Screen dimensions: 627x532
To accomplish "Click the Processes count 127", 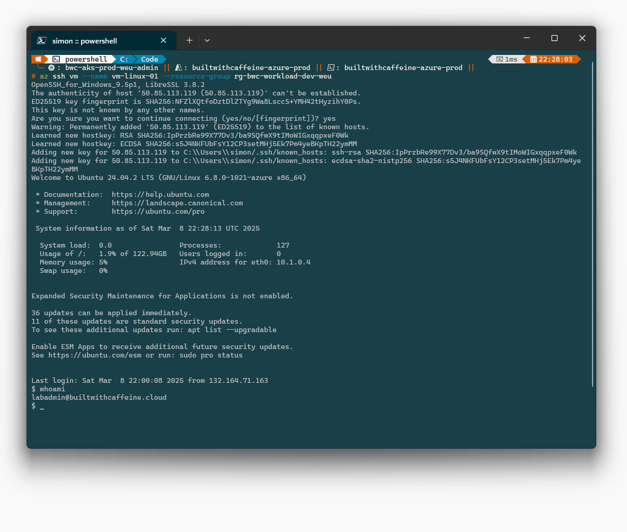I will coord(283,245).
